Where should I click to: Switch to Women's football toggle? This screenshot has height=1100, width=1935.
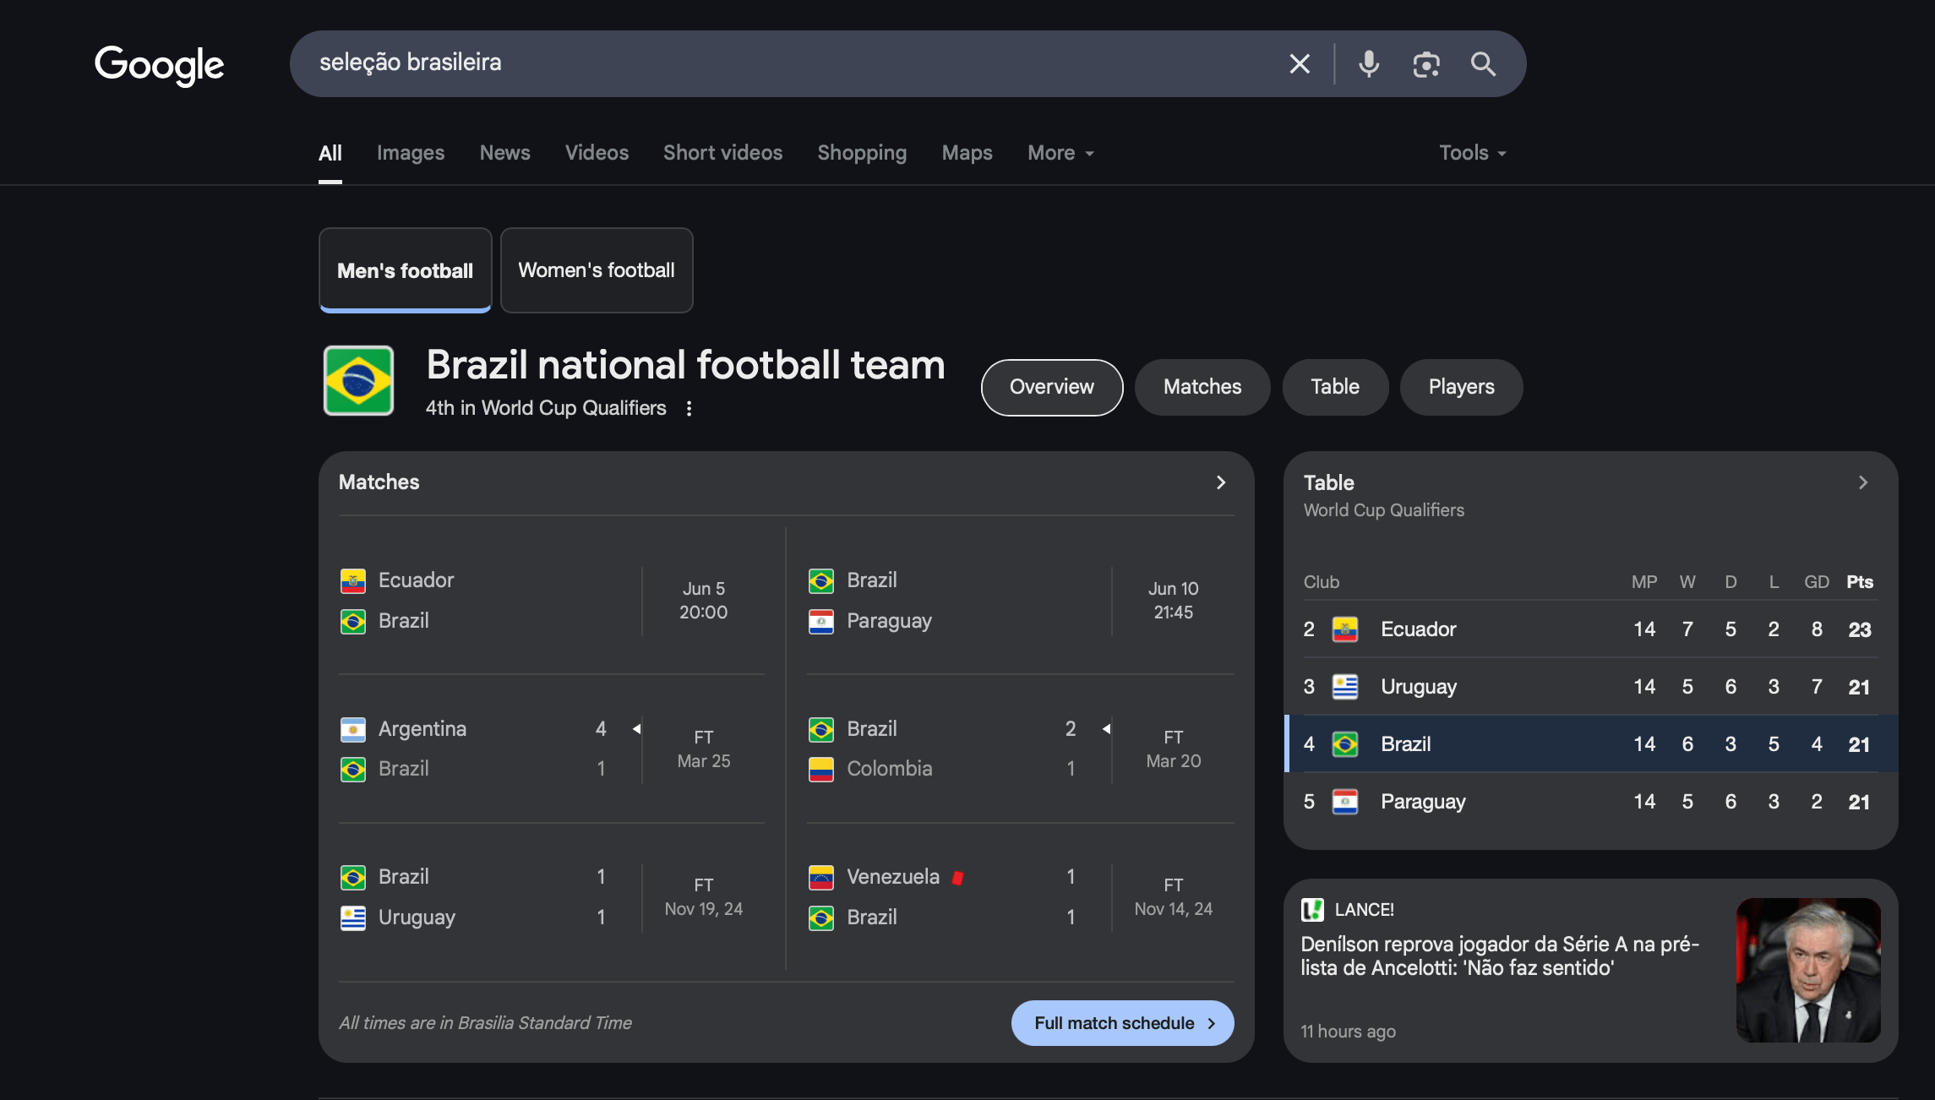click(x=597, y=270)
